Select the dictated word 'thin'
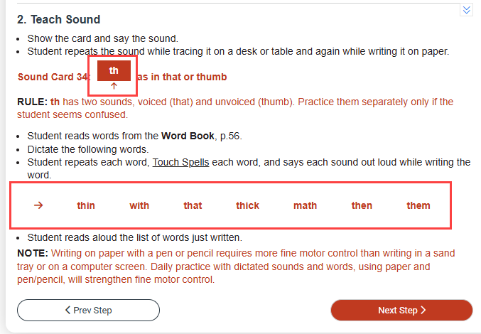481x334 pixels. [86, 205]
